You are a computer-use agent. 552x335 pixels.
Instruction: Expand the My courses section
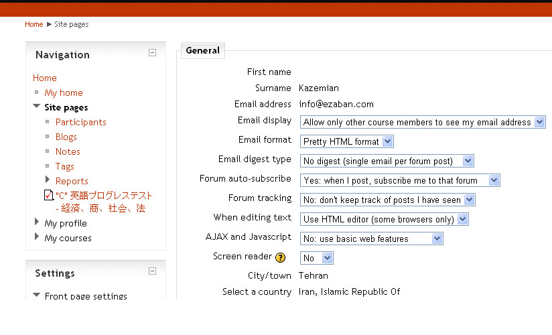click(x=37, y=237)
